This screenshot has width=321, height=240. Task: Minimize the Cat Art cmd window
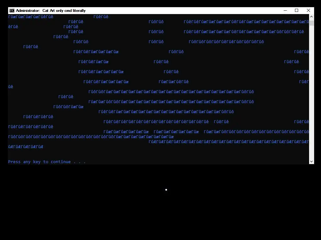coord(285,10)
